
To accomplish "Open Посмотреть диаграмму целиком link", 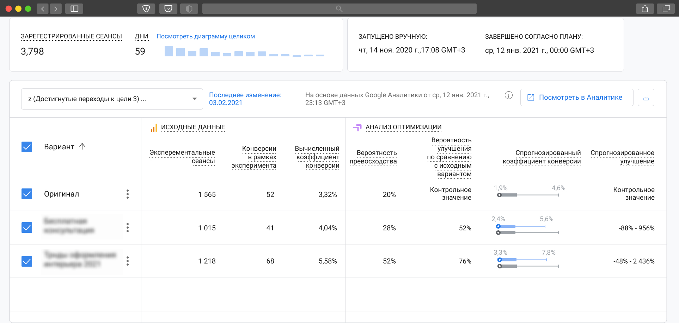I will coord(206,36).
